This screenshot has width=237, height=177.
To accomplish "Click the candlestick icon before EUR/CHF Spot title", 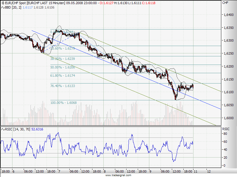I will pos(3,3).
